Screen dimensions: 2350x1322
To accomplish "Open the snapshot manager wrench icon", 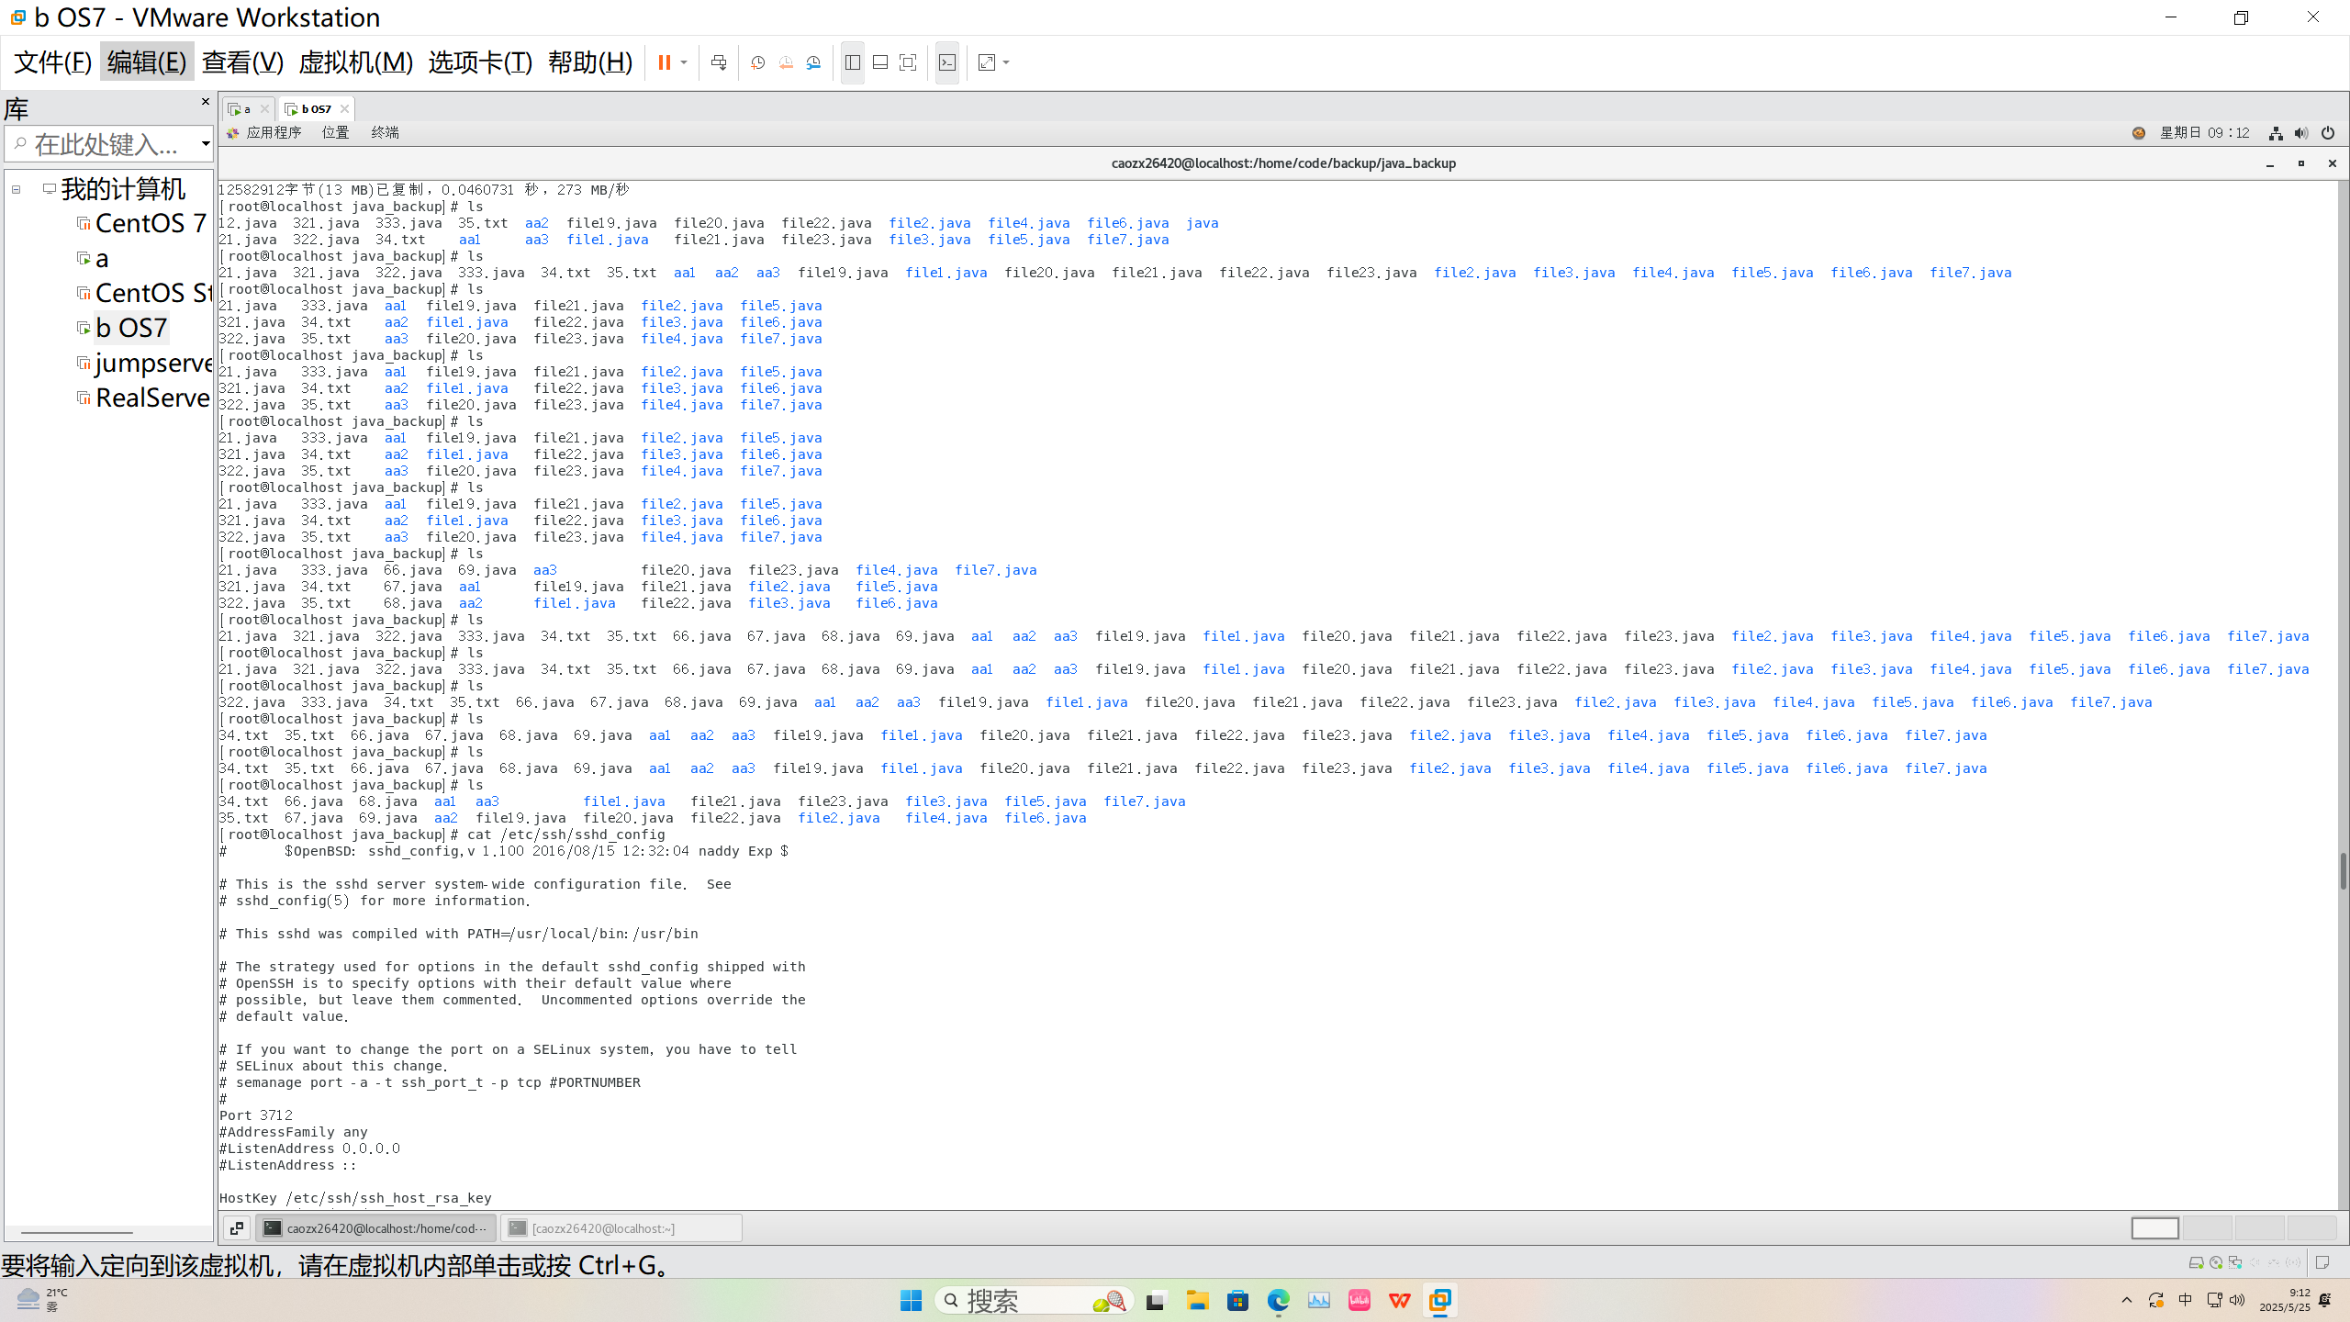I will (813, 62).
